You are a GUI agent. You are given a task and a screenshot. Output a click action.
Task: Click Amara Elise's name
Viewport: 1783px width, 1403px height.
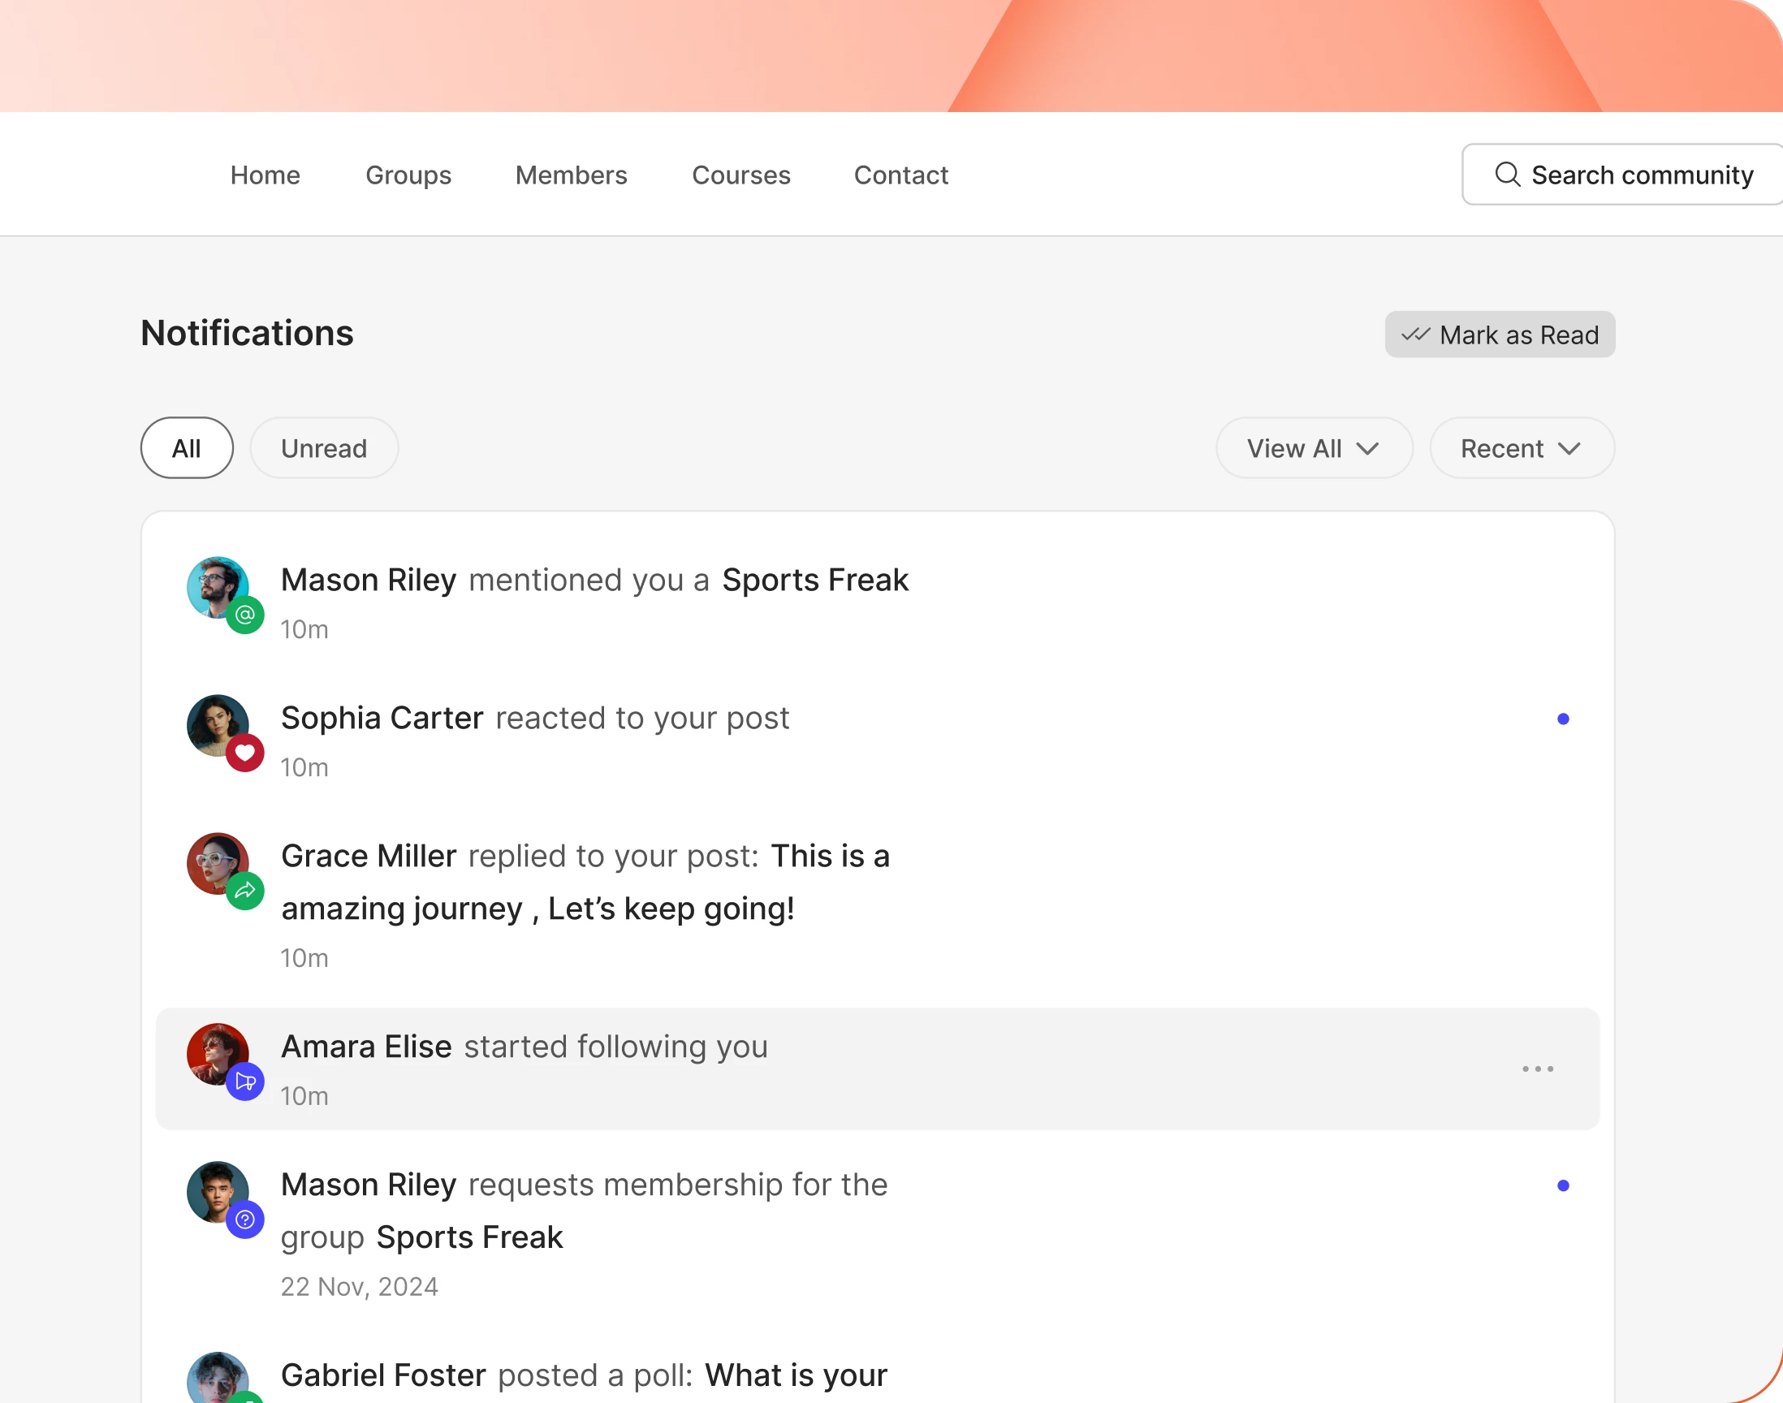click(366, 1047)
